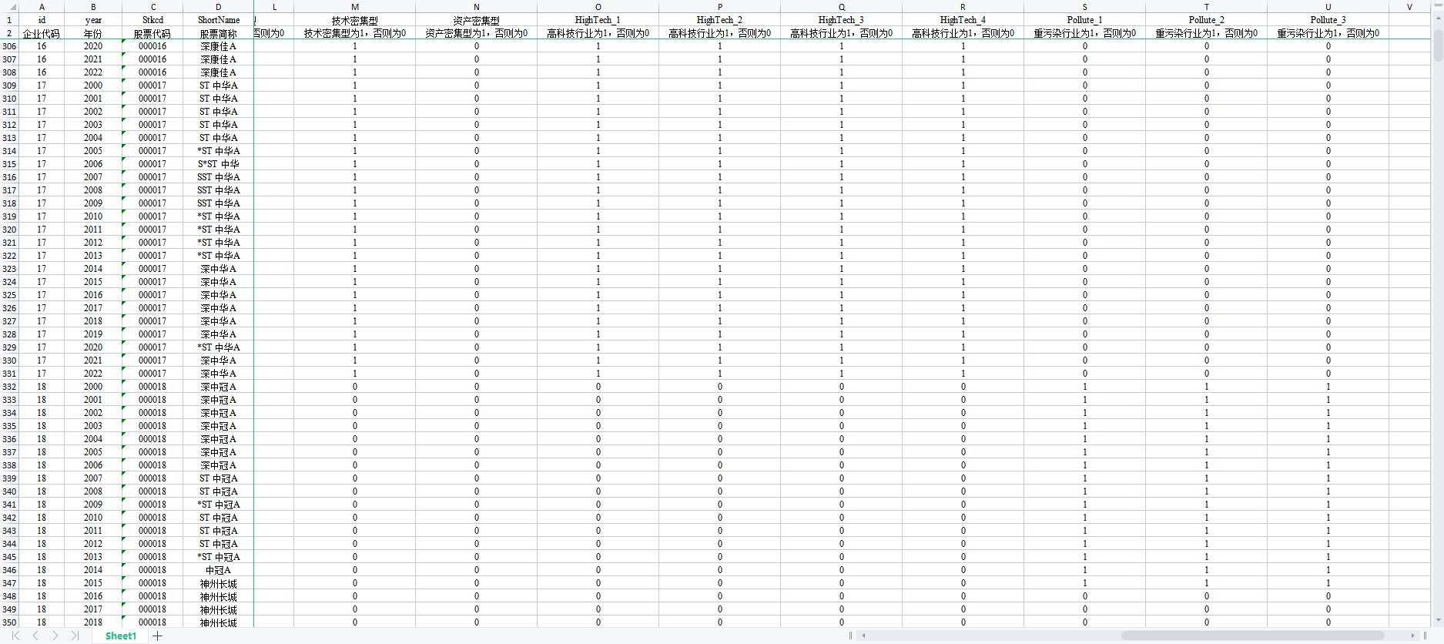Click the year 2022 cell in row 331
The width and height of the screenshot is (1444, 644).
pos(93,374)
